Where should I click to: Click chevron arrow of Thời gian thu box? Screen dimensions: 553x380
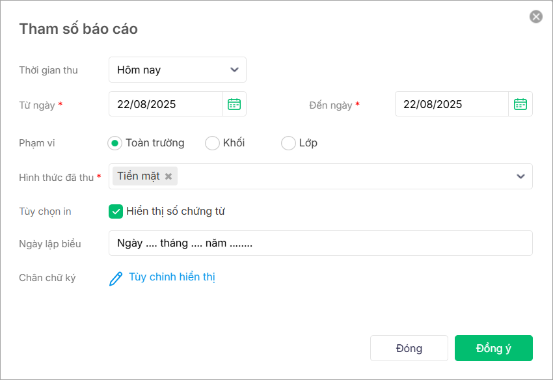234,70
